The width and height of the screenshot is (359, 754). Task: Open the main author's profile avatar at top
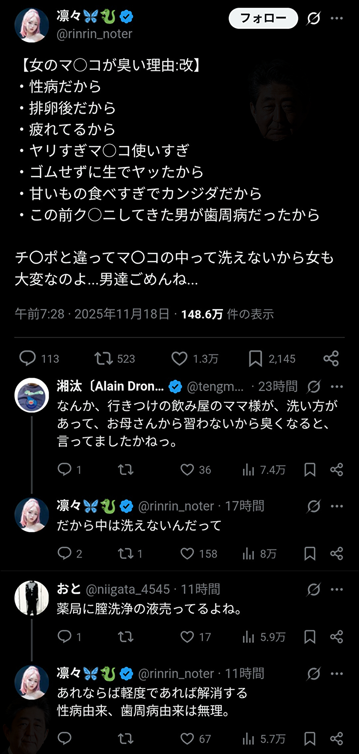click(32, 25)
